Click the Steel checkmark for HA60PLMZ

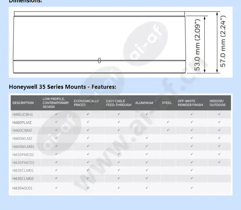[x=168, y=122]
